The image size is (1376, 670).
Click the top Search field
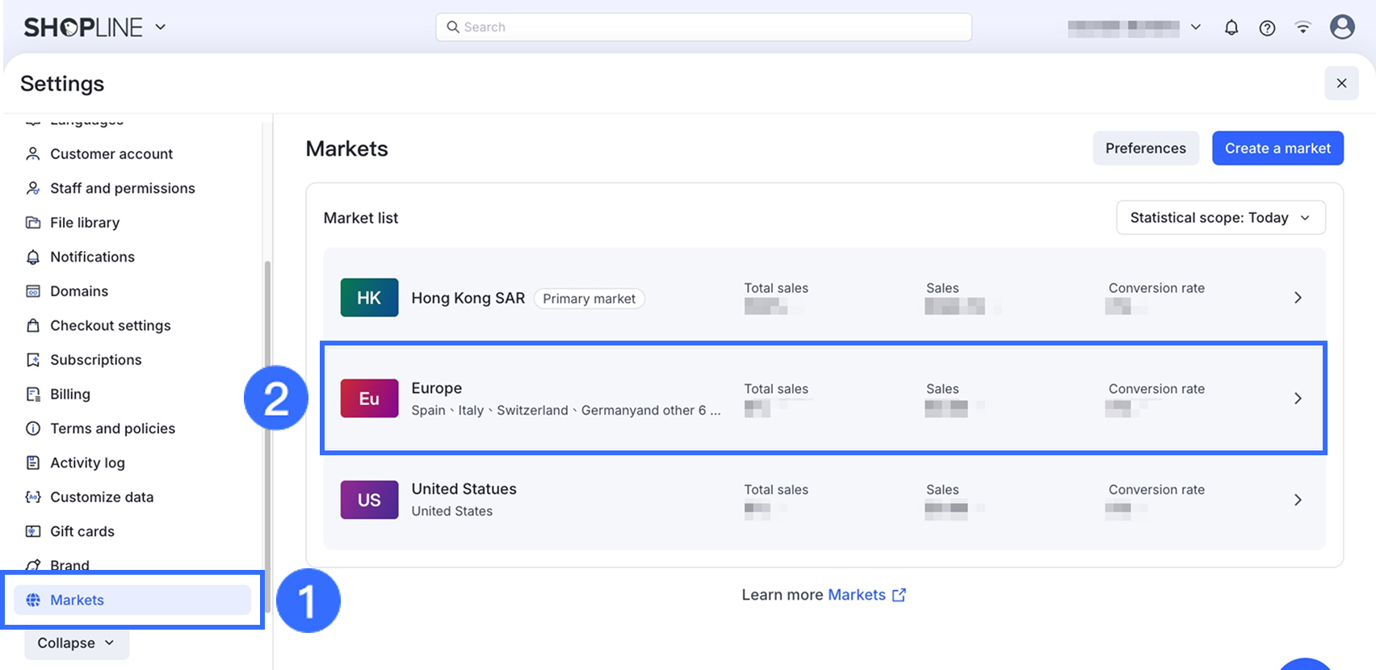click(x=703, y=27)
